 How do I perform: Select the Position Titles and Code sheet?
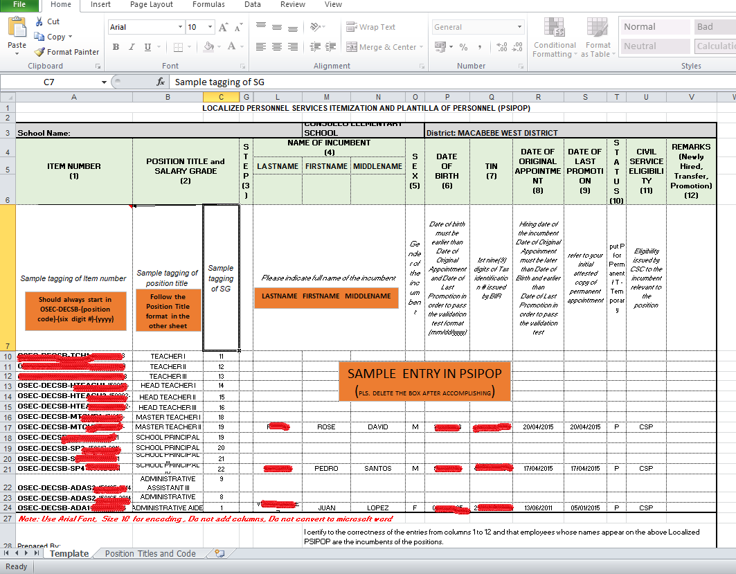click(150, 554)
